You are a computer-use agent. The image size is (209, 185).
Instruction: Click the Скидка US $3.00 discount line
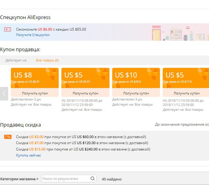click(x=81, y=137)
